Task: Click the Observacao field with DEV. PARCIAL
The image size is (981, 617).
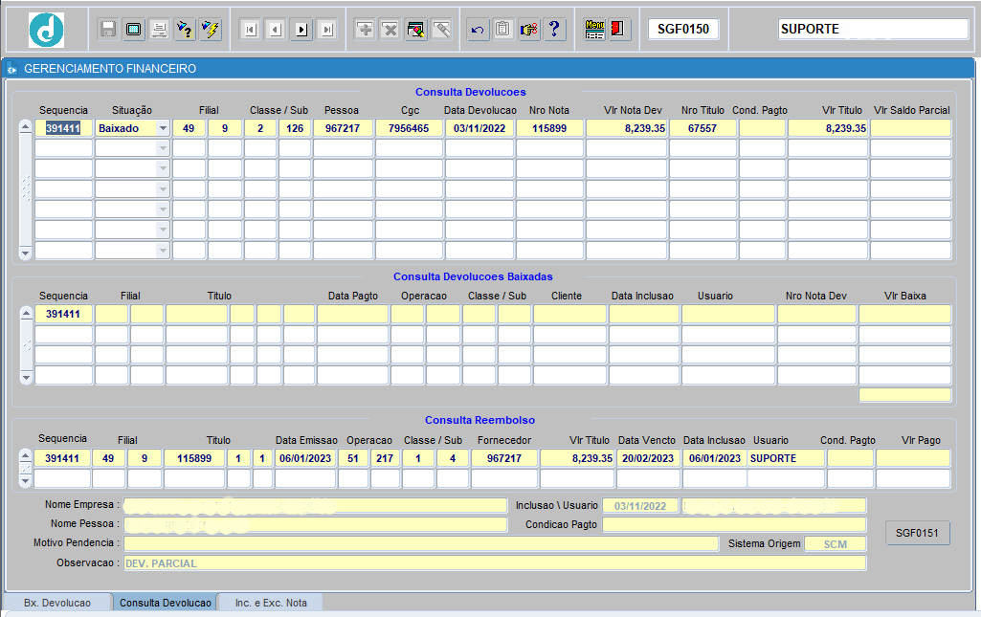Action: 495,563
